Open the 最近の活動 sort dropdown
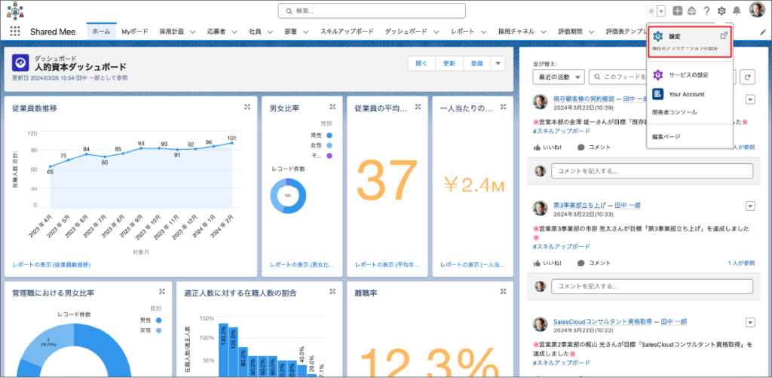This screenshot has height=378, width=772. pyautogui.click(x=559, y=77)
